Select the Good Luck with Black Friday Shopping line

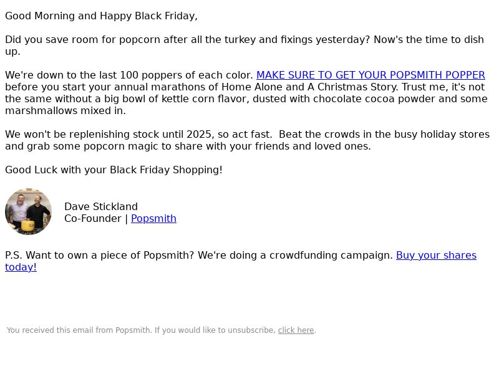[114, 170]
